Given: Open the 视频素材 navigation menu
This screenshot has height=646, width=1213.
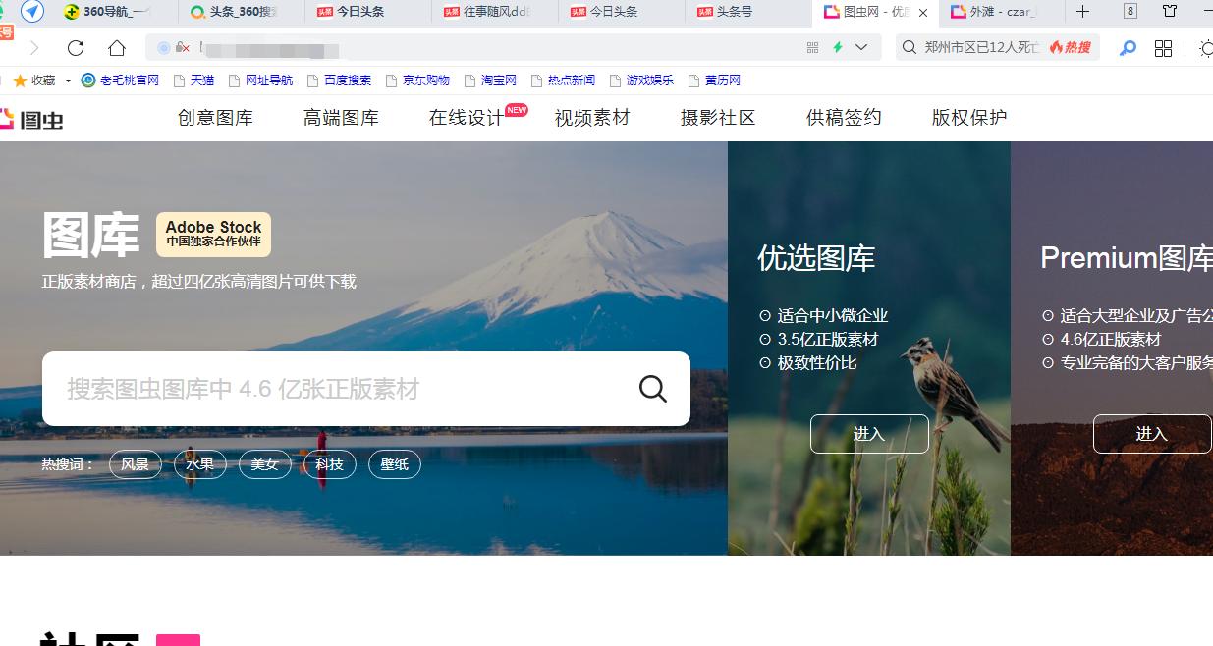Looking at the screenshot, I should coord(591,116).
